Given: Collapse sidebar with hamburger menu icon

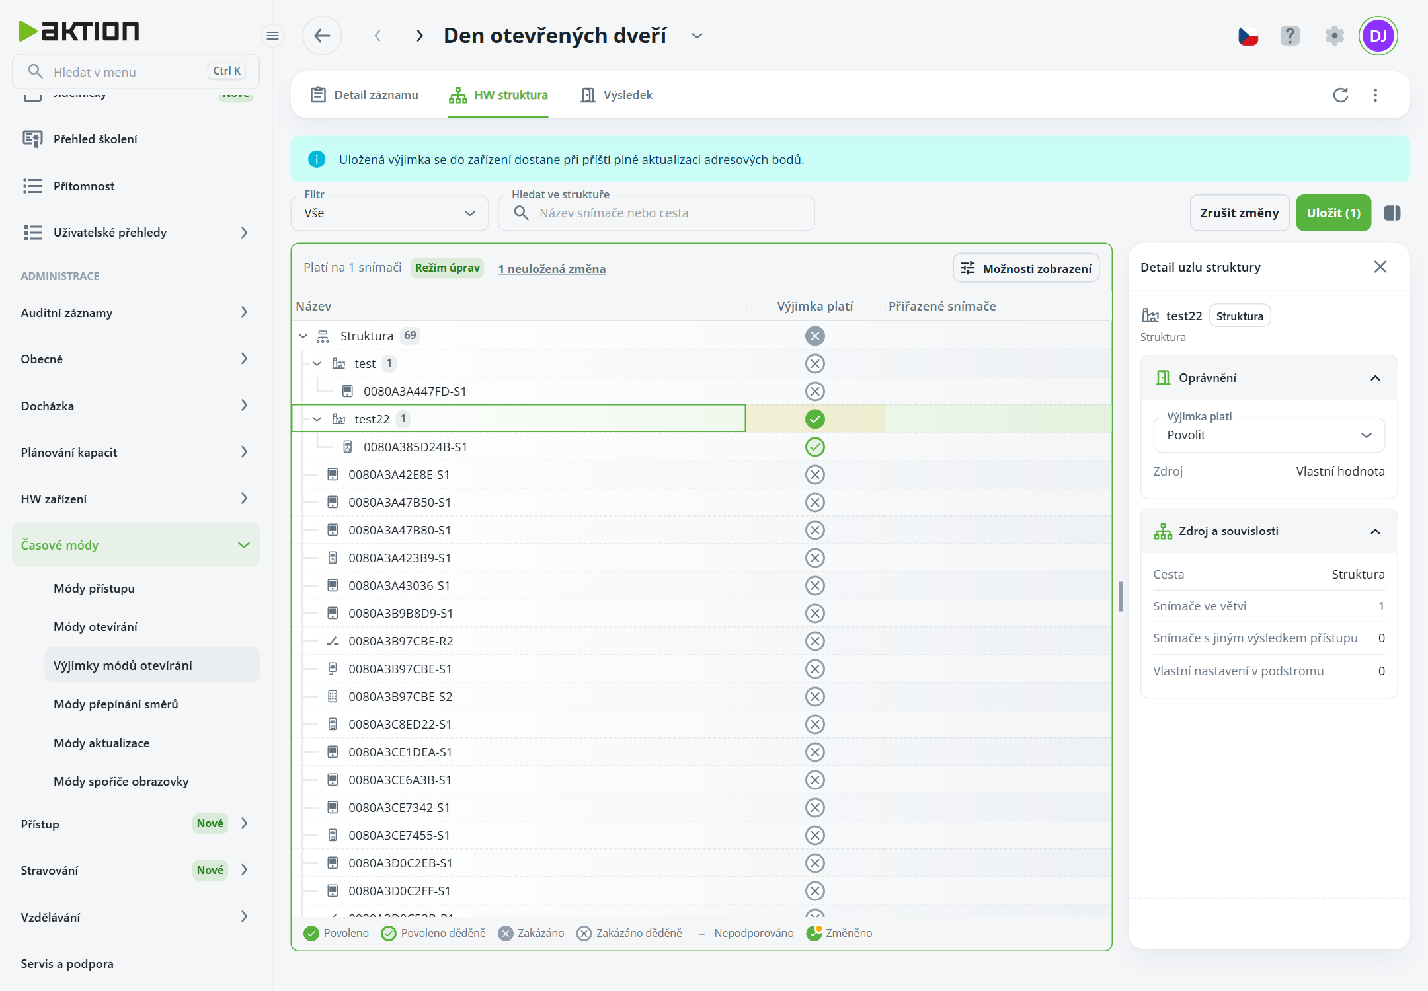Looking at the screenshot, I should pos(272,36).
